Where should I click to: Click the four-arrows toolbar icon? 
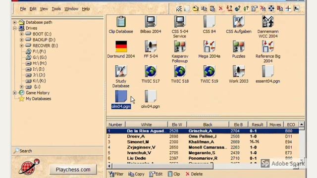[x=271, y=9]
